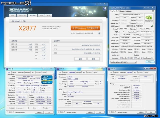Click the Intel Core i7 badge in CPU-Z
The height and width of the screenshot is (118, 160).
coord(47,79)
